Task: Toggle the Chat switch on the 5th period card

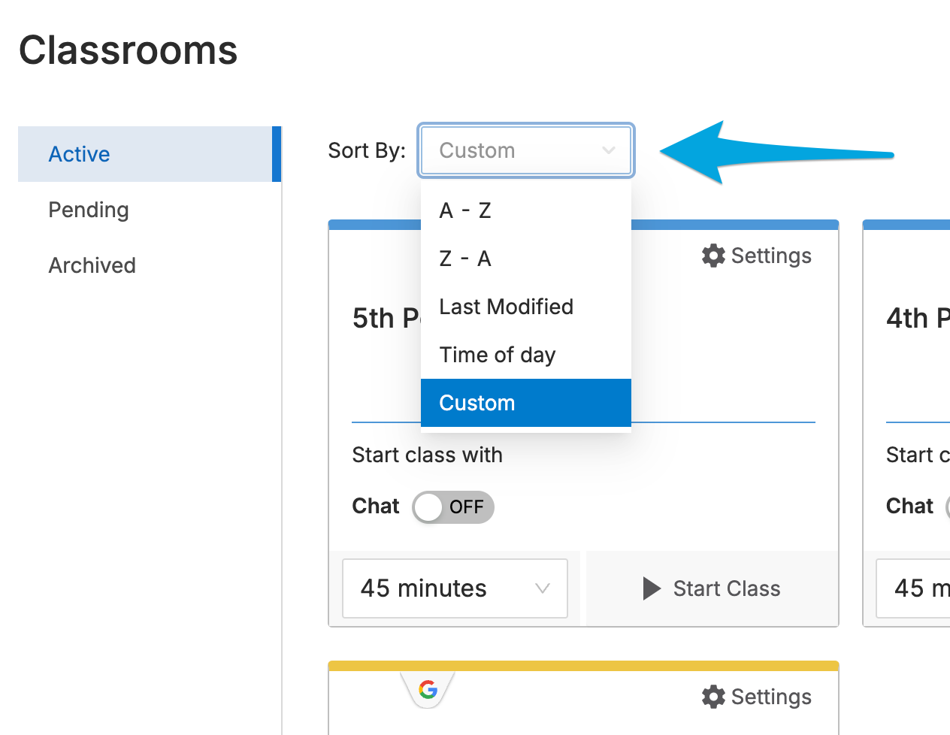Action: tap(453, 507)
